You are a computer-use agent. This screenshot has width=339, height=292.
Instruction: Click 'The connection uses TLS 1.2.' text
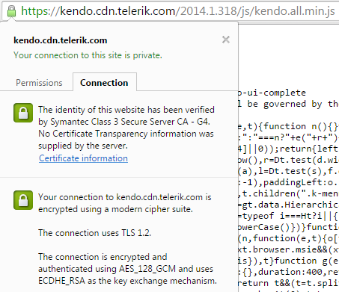[x=95, y=233]
